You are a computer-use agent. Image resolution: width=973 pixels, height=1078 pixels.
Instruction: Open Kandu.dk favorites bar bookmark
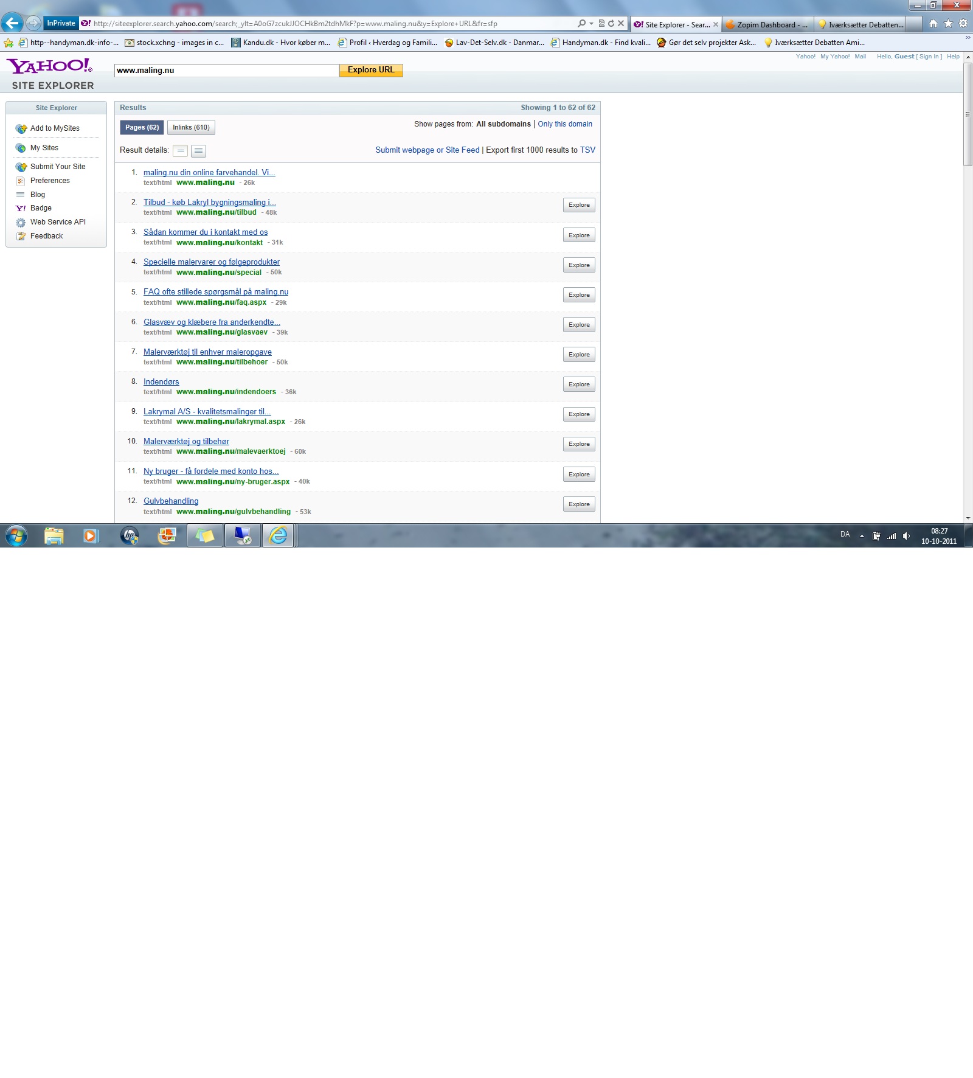click(x=281, y=43)
